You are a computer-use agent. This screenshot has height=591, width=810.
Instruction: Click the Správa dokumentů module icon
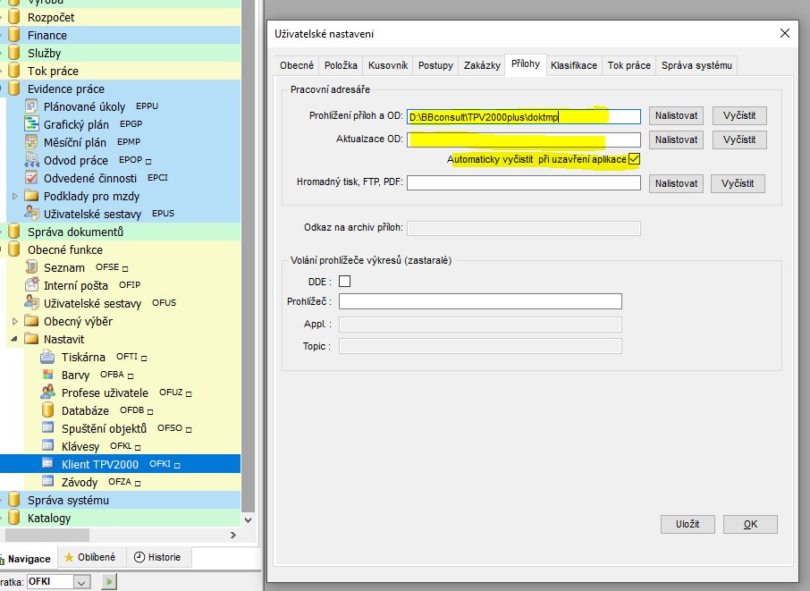[x=14, y=232]
